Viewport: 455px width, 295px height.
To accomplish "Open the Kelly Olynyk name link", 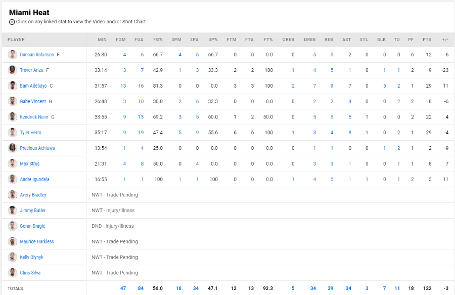I will [31, 257].
